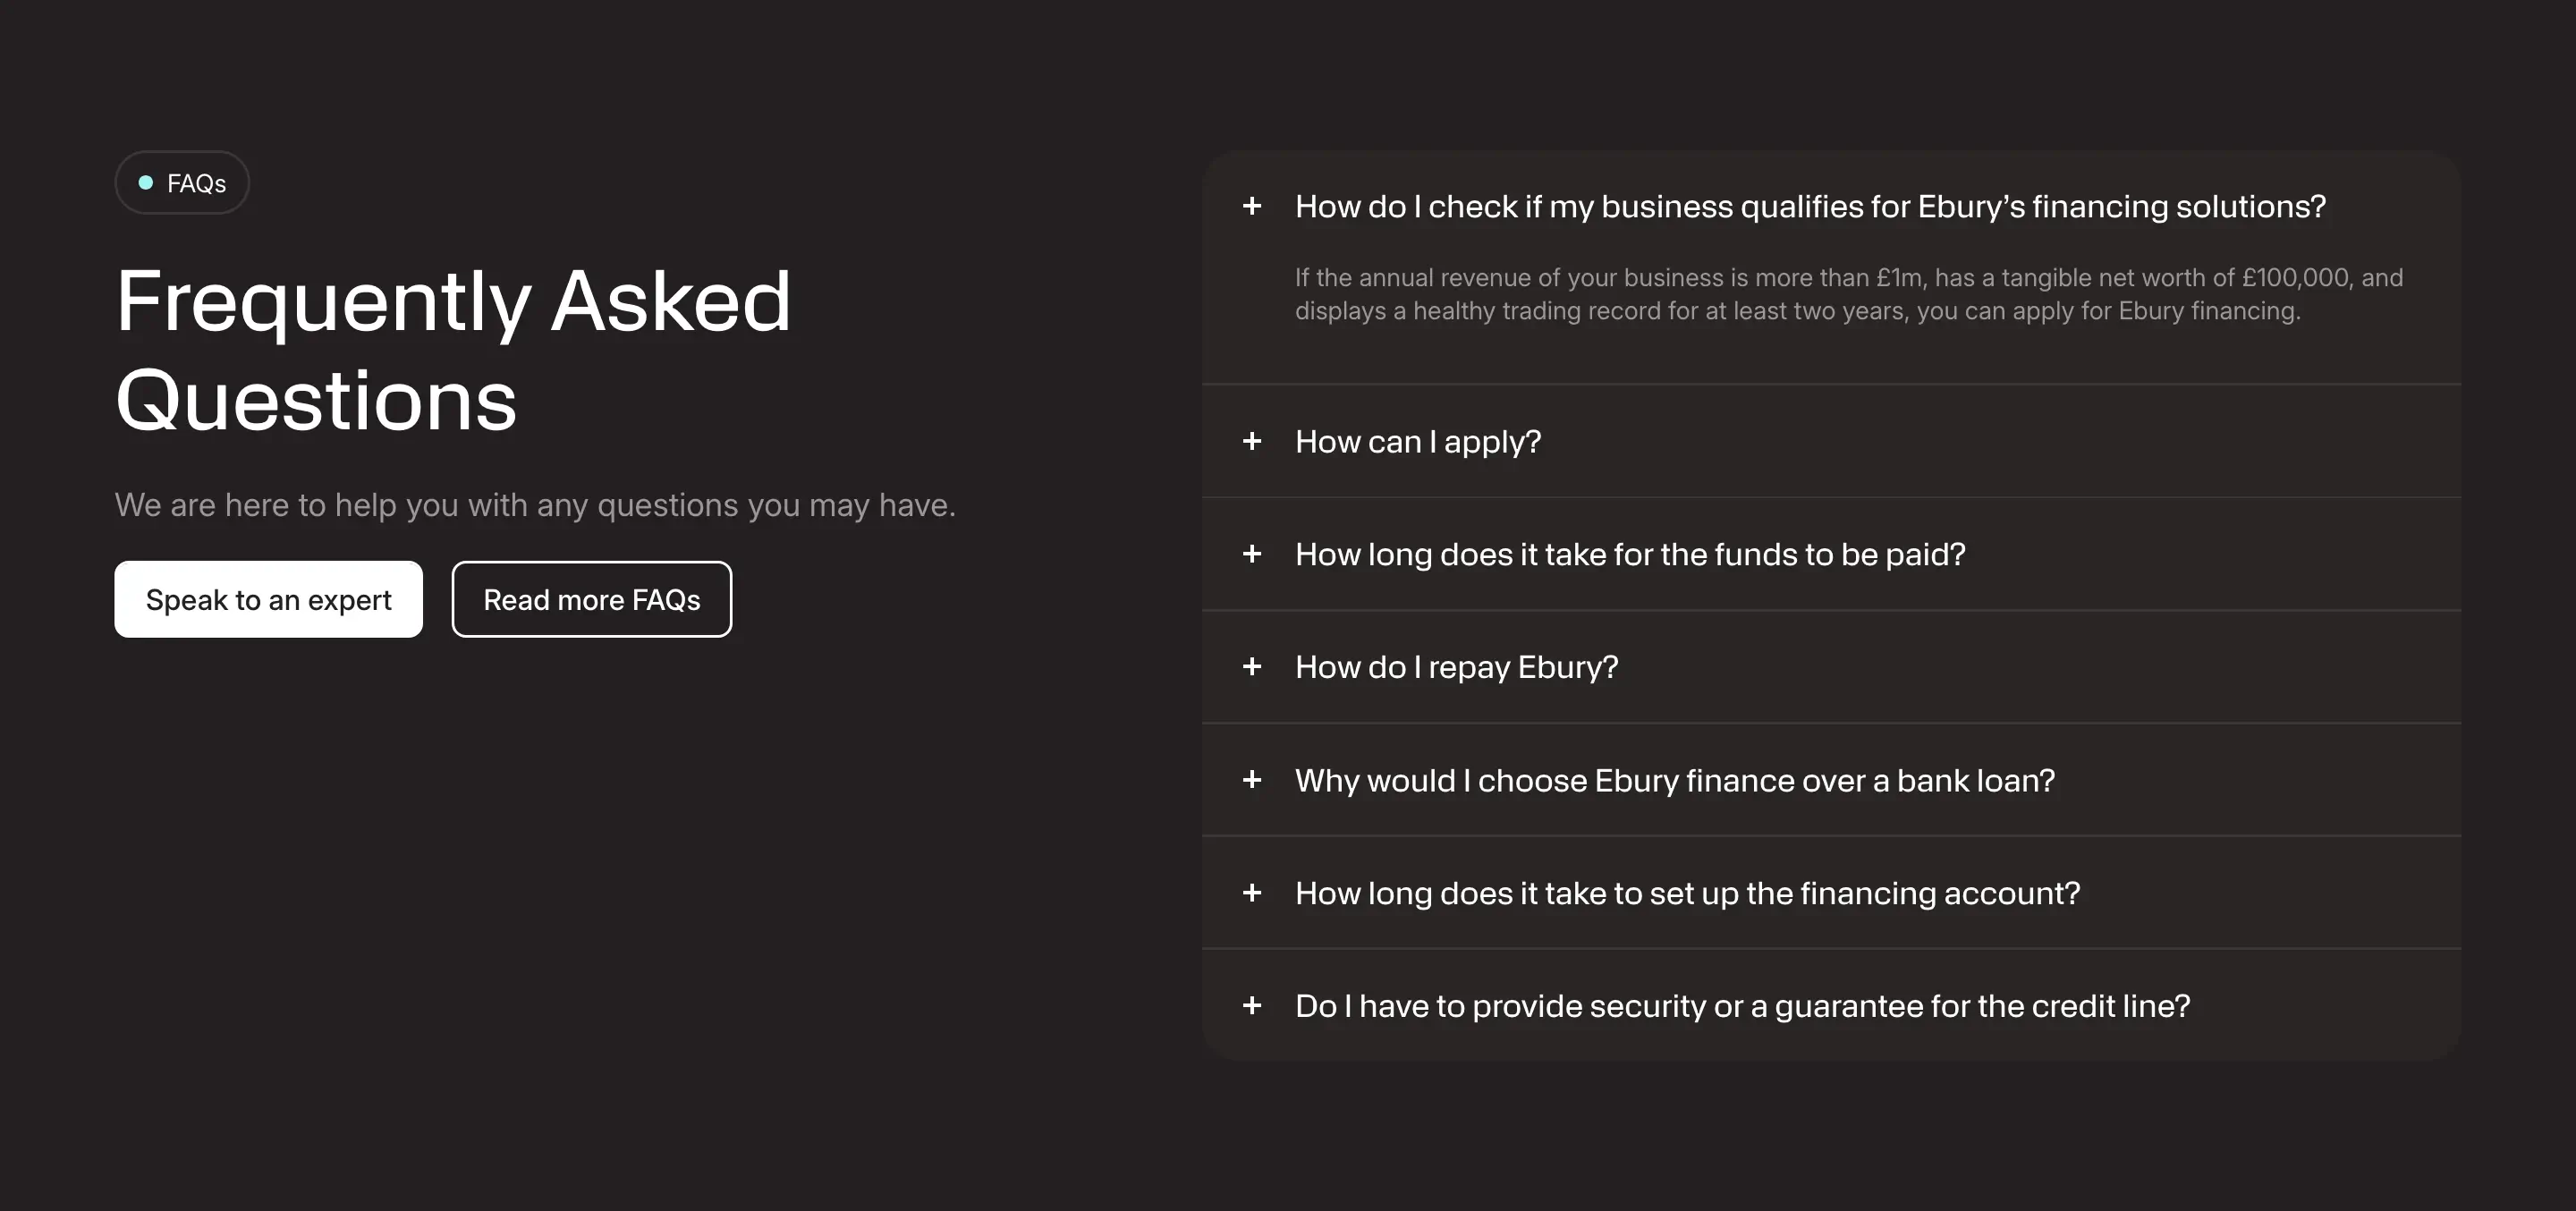Screen dimensions: 2576x1211
Task: Click plus icon next to How can I apply
Action: [1251, 441]
